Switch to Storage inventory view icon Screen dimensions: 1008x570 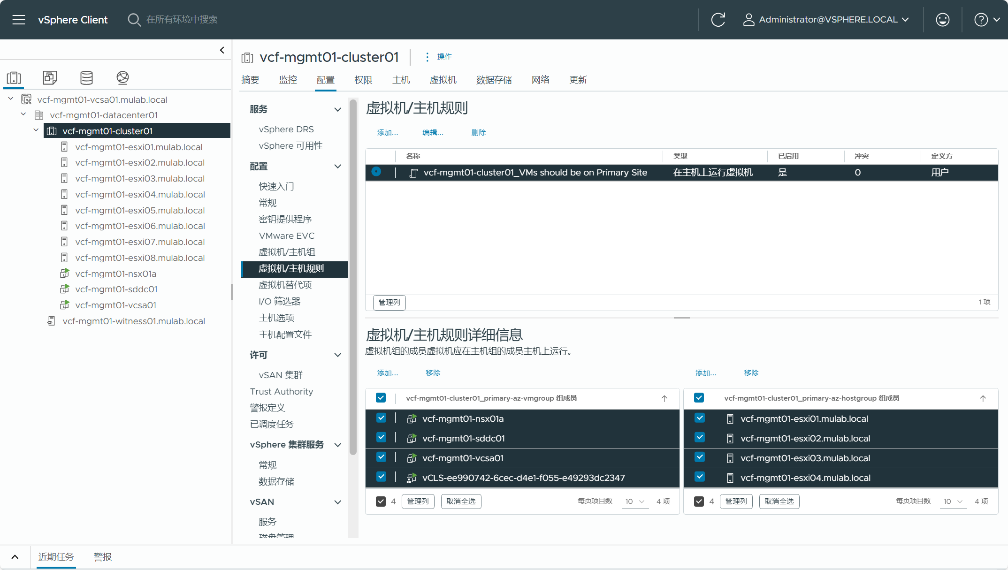click(x=86, y=77)
